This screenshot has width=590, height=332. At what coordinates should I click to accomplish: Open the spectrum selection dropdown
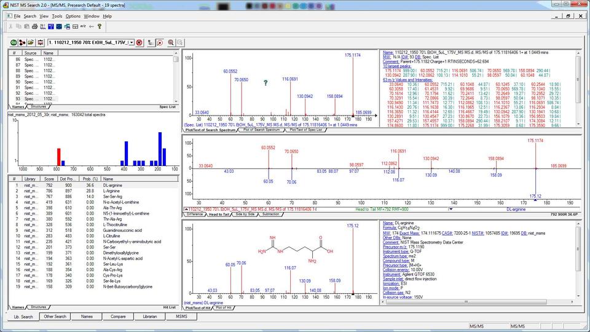[131, 42]
